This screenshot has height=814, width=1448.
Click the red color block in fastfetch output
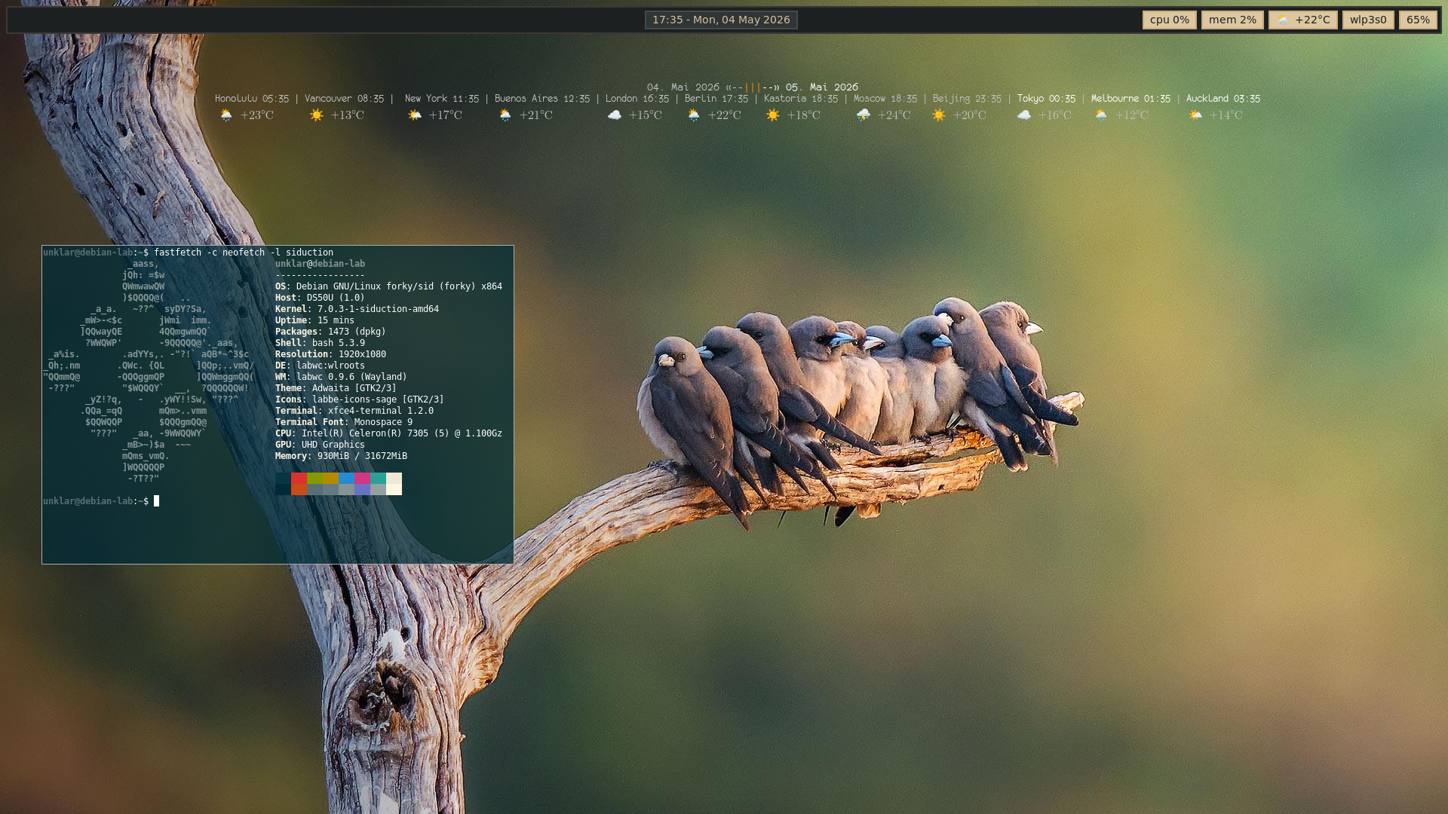[299, 478]
